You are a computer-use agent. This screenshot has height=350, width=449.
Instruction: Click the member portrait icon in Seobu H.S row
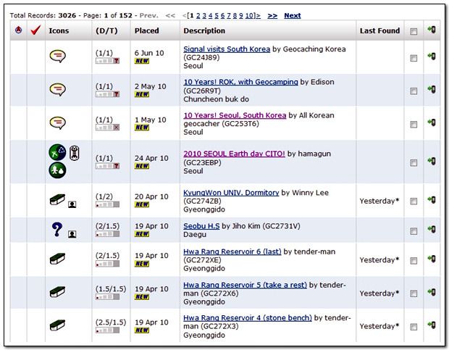72,234
